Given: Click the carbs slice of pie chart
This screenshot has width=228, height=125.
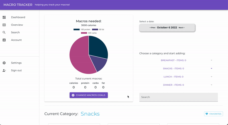Looking at the screenshot, I should pyautogui.click(x=79, y=56).
